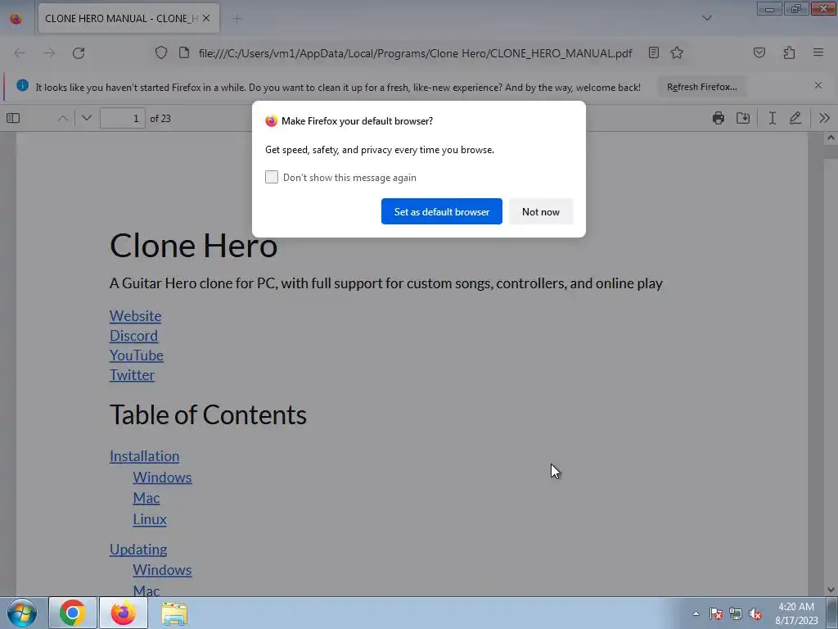This screenshot has width=838, height=629.
Task: Select the text annotation tool icon
Action: [x=773, y=118]
